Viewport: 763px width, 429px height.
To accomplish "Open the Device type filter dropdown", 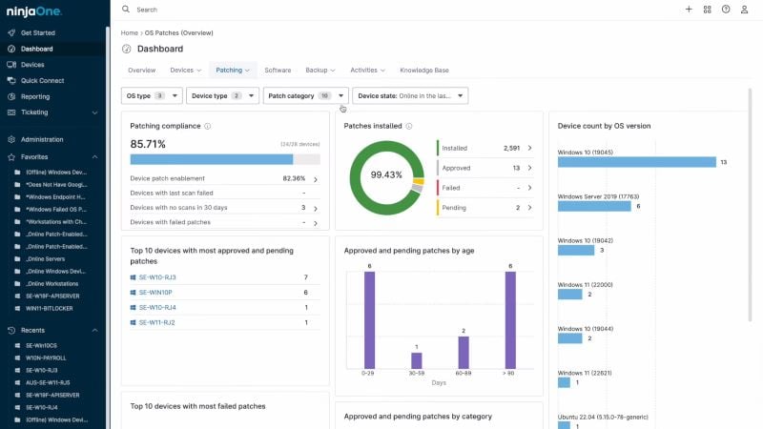I will click(x=222, y=96).
